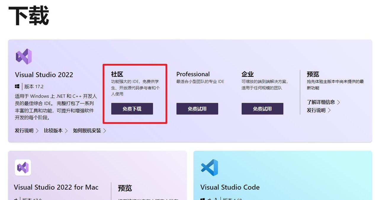Click the Visual Studio 2022 purple logo
Image resolution: width=379 pixels, height=200 pixels.
click(24, 57)
